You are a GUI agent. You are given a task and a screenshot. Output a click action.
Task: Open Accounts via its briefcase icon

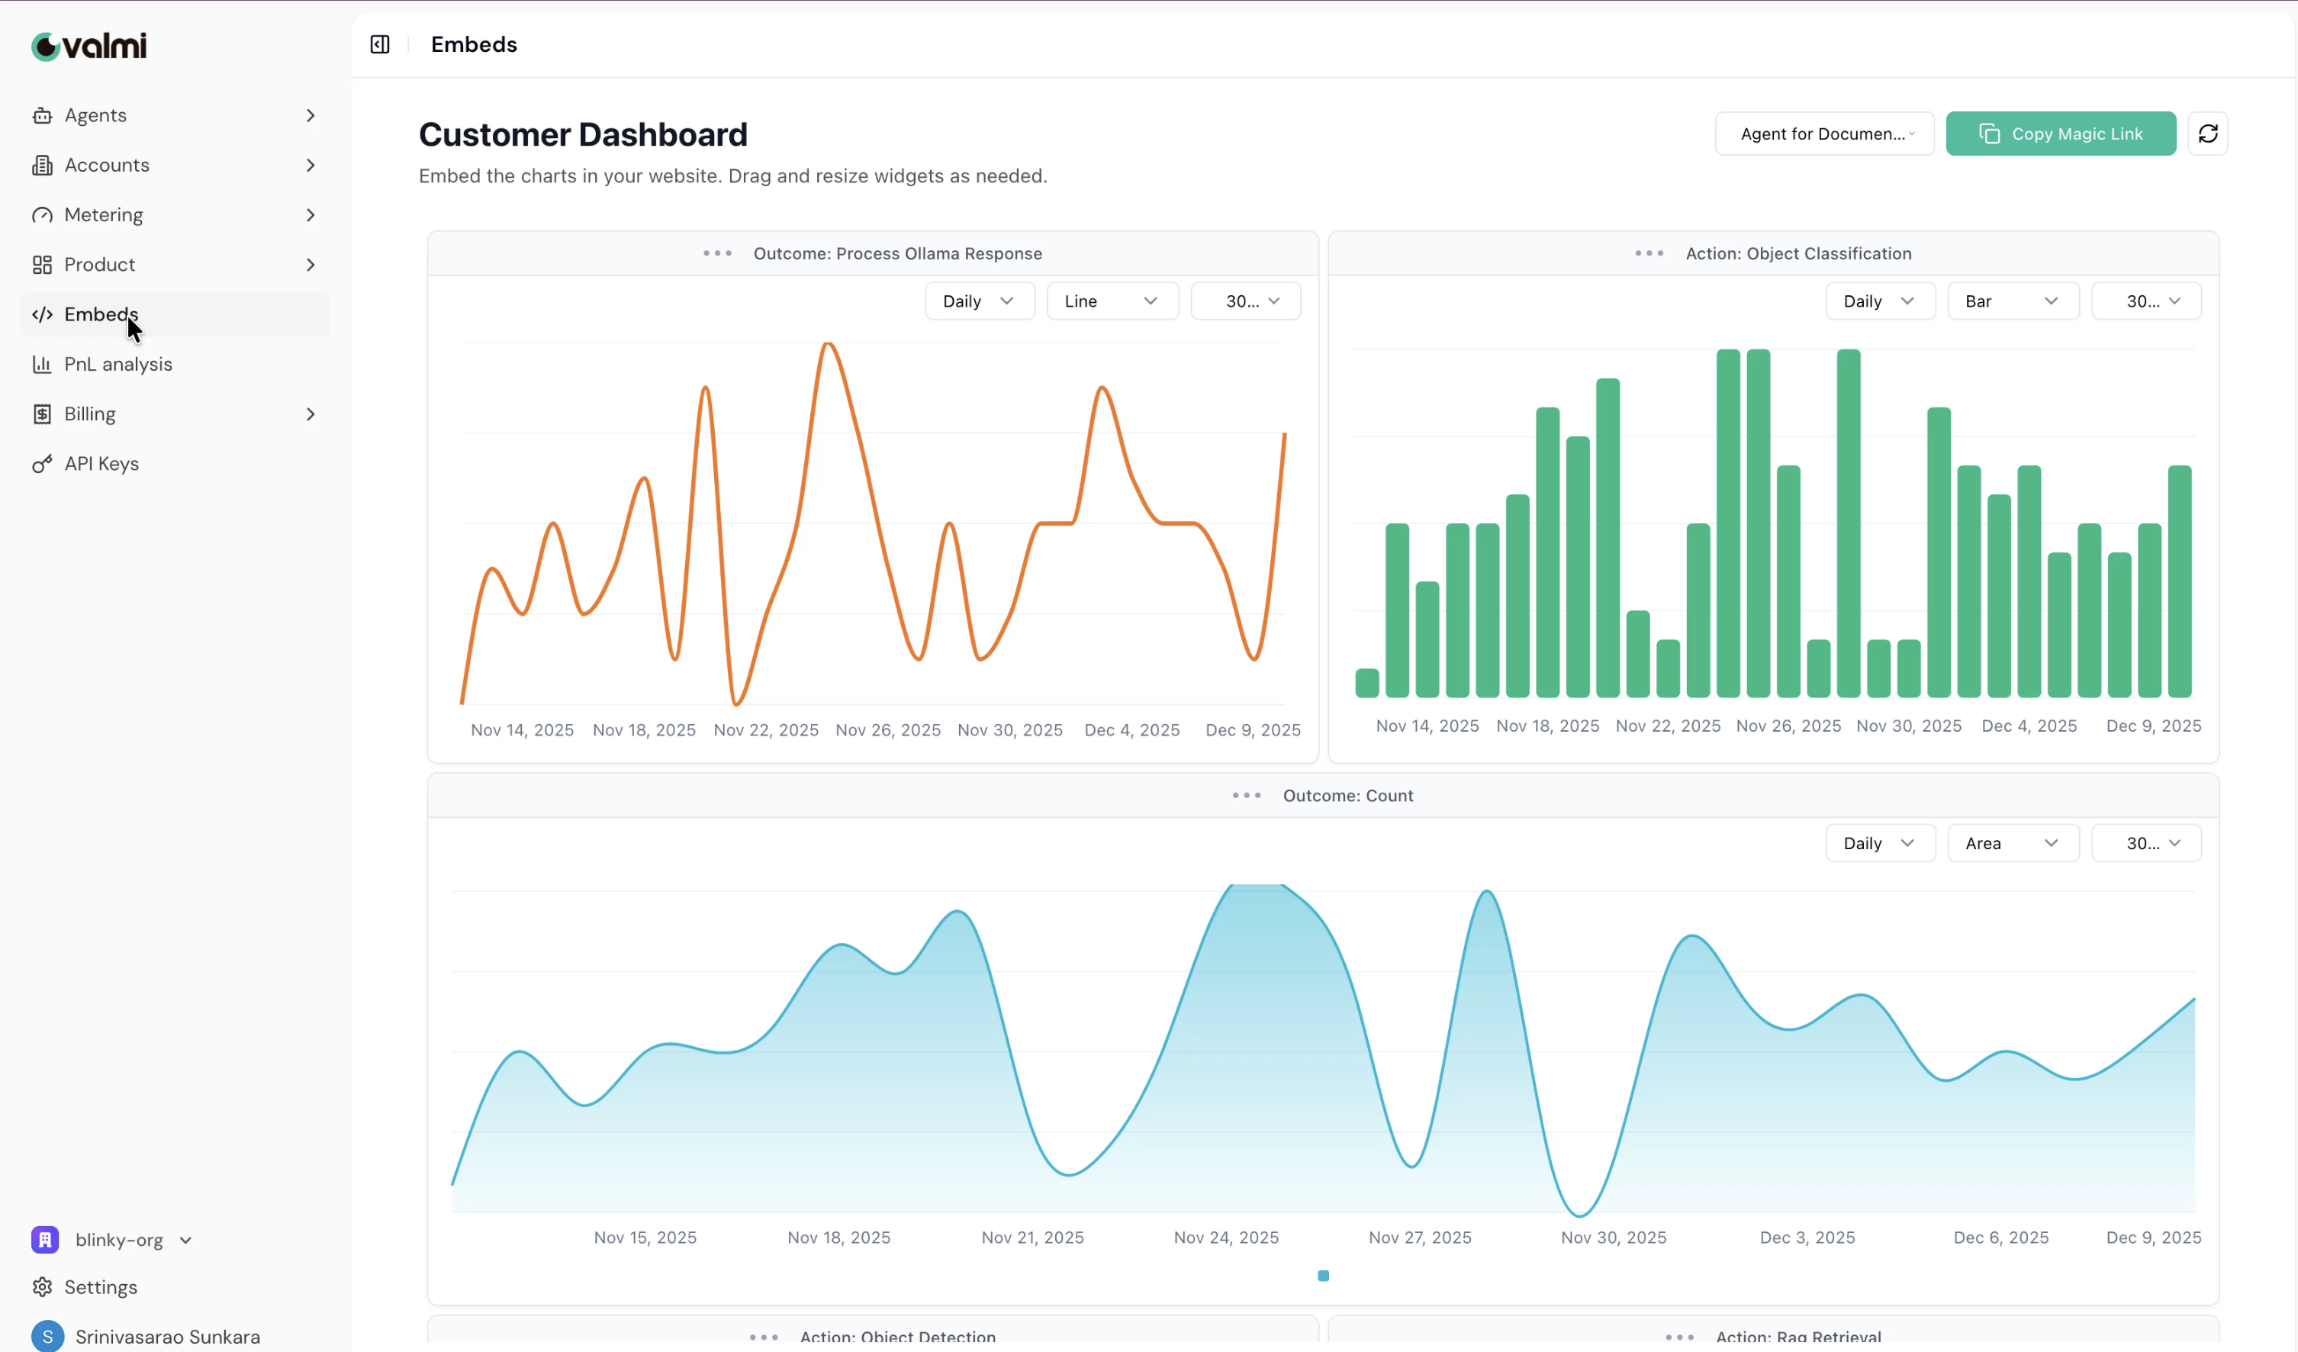pos(43,165)
